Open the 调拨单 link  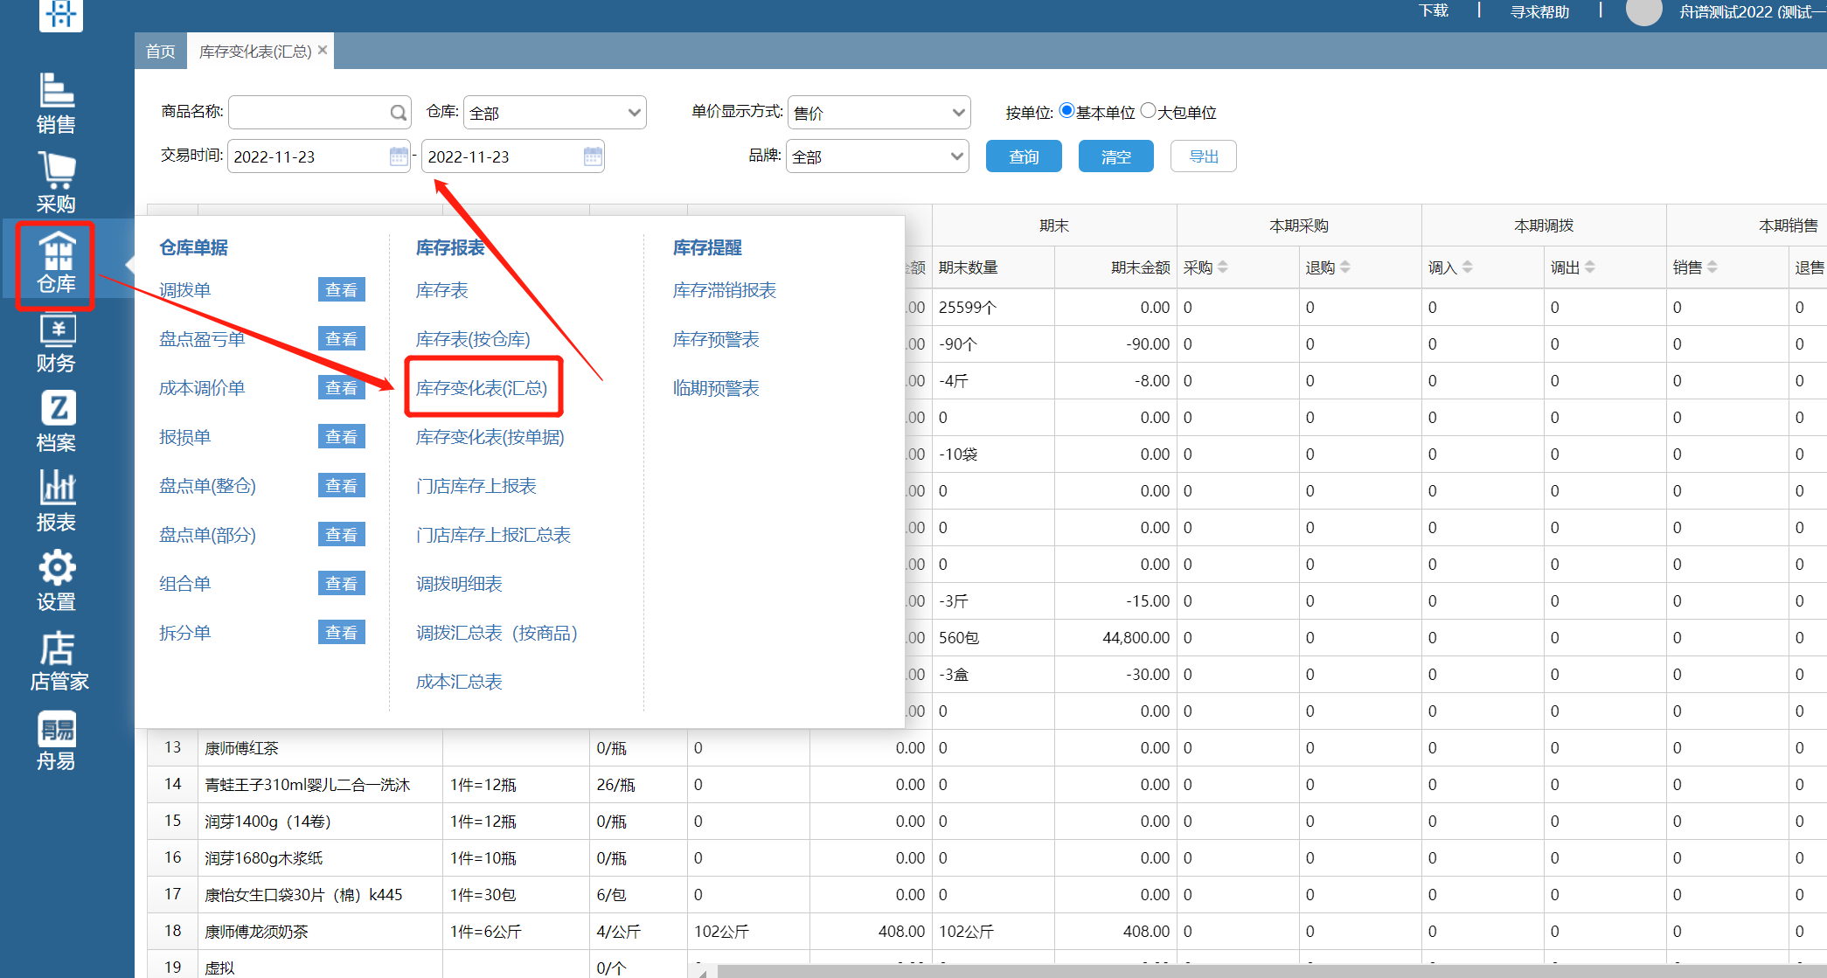(185, 290)
